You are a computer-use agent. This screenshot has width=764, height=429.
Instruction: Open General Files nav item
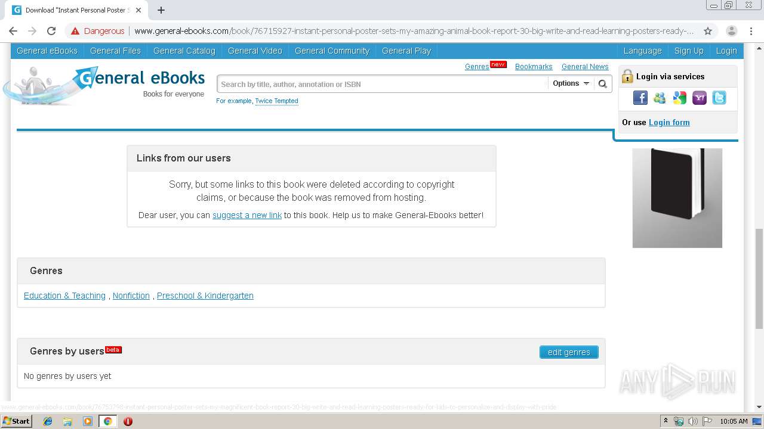pos(115,51)
